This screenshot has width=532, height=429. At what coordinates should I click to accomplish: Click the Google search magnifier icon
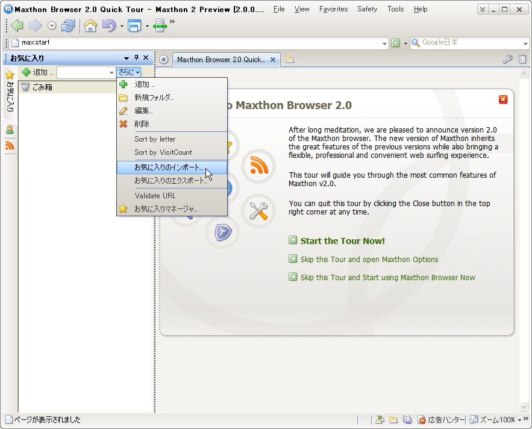tap(416, 42)
